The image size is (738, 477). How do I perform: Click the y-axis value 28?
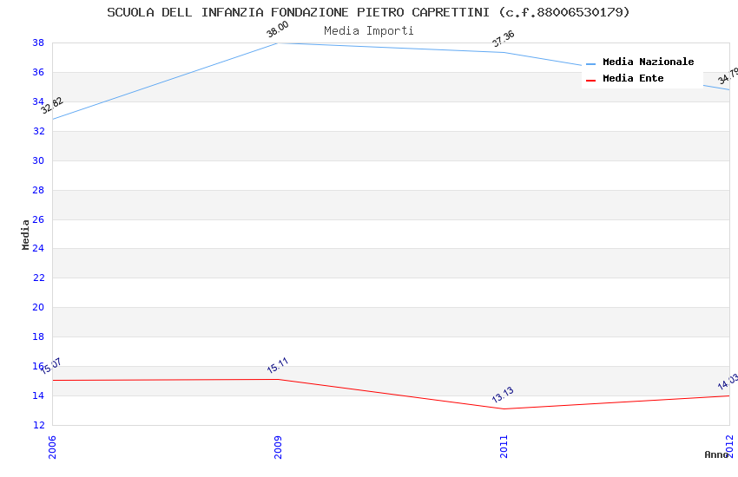coord(38,190)
